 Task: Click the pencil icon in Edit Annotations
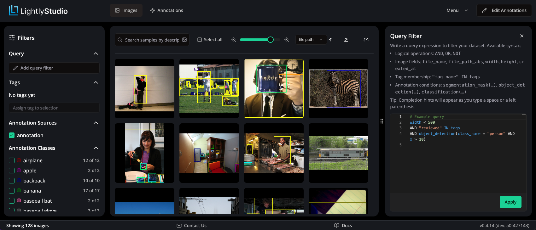484,10
